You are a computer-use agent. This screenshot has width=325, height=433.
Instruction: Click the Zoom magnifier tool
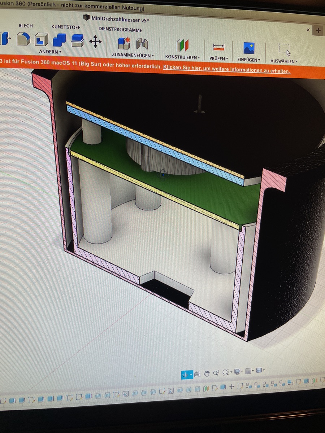point(216,373)
